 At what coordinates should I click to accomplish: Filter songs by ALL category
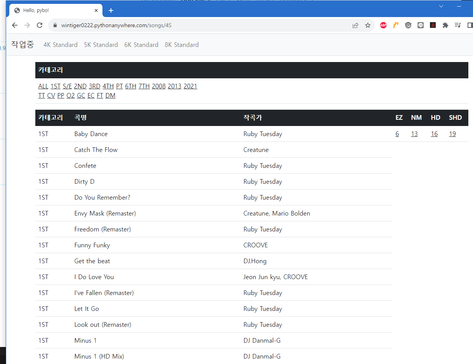pos(43,86)
